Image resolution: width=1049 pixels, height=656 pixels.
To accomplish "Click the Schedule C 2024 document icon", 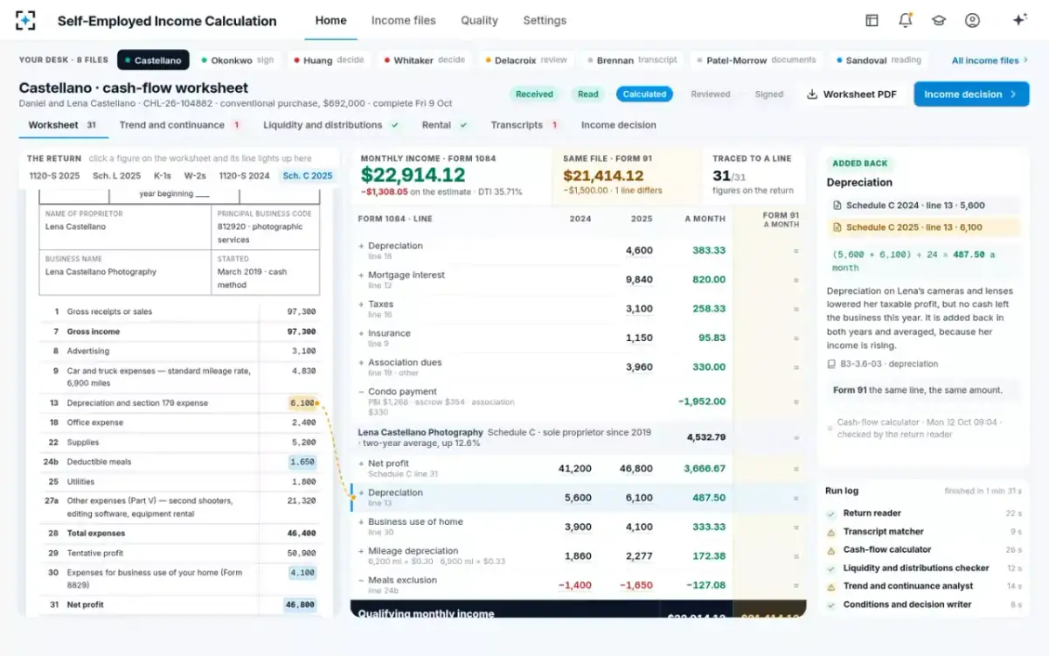I will pos(837,206).
